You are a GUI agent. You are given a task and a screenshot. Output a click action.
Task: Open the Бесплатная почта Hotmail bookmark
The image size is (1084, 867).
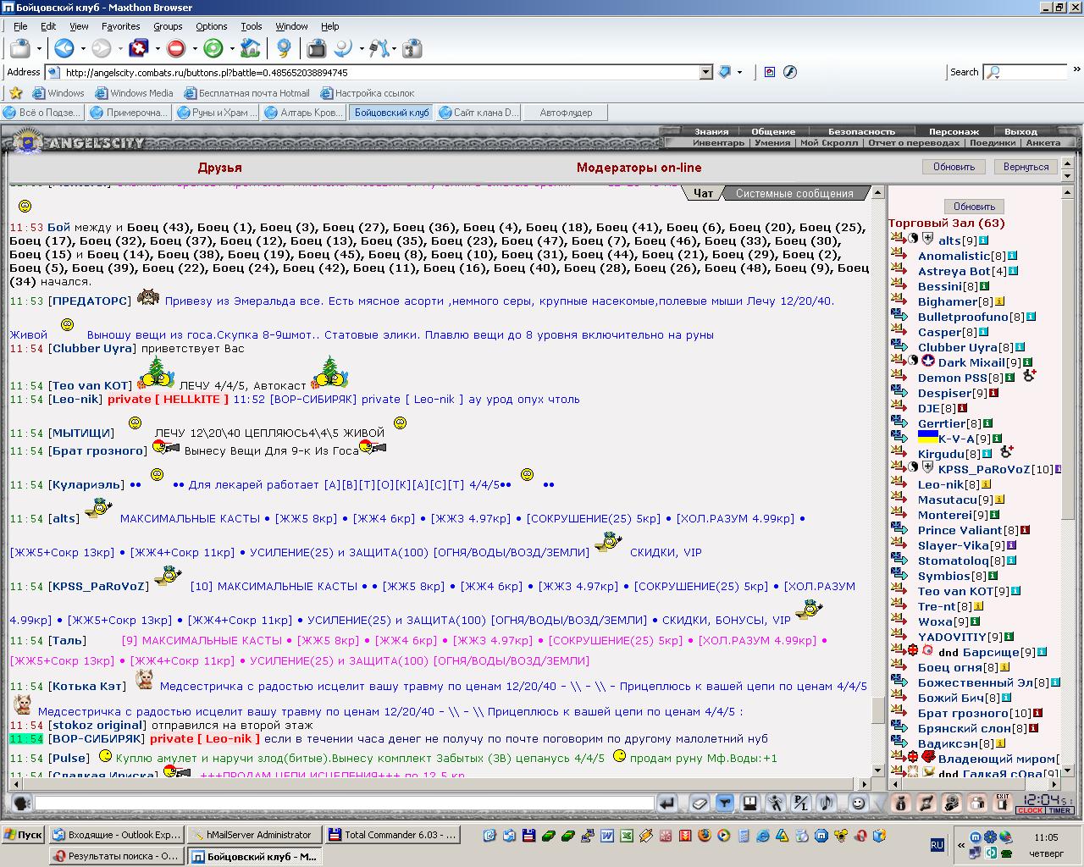[246, 93]
